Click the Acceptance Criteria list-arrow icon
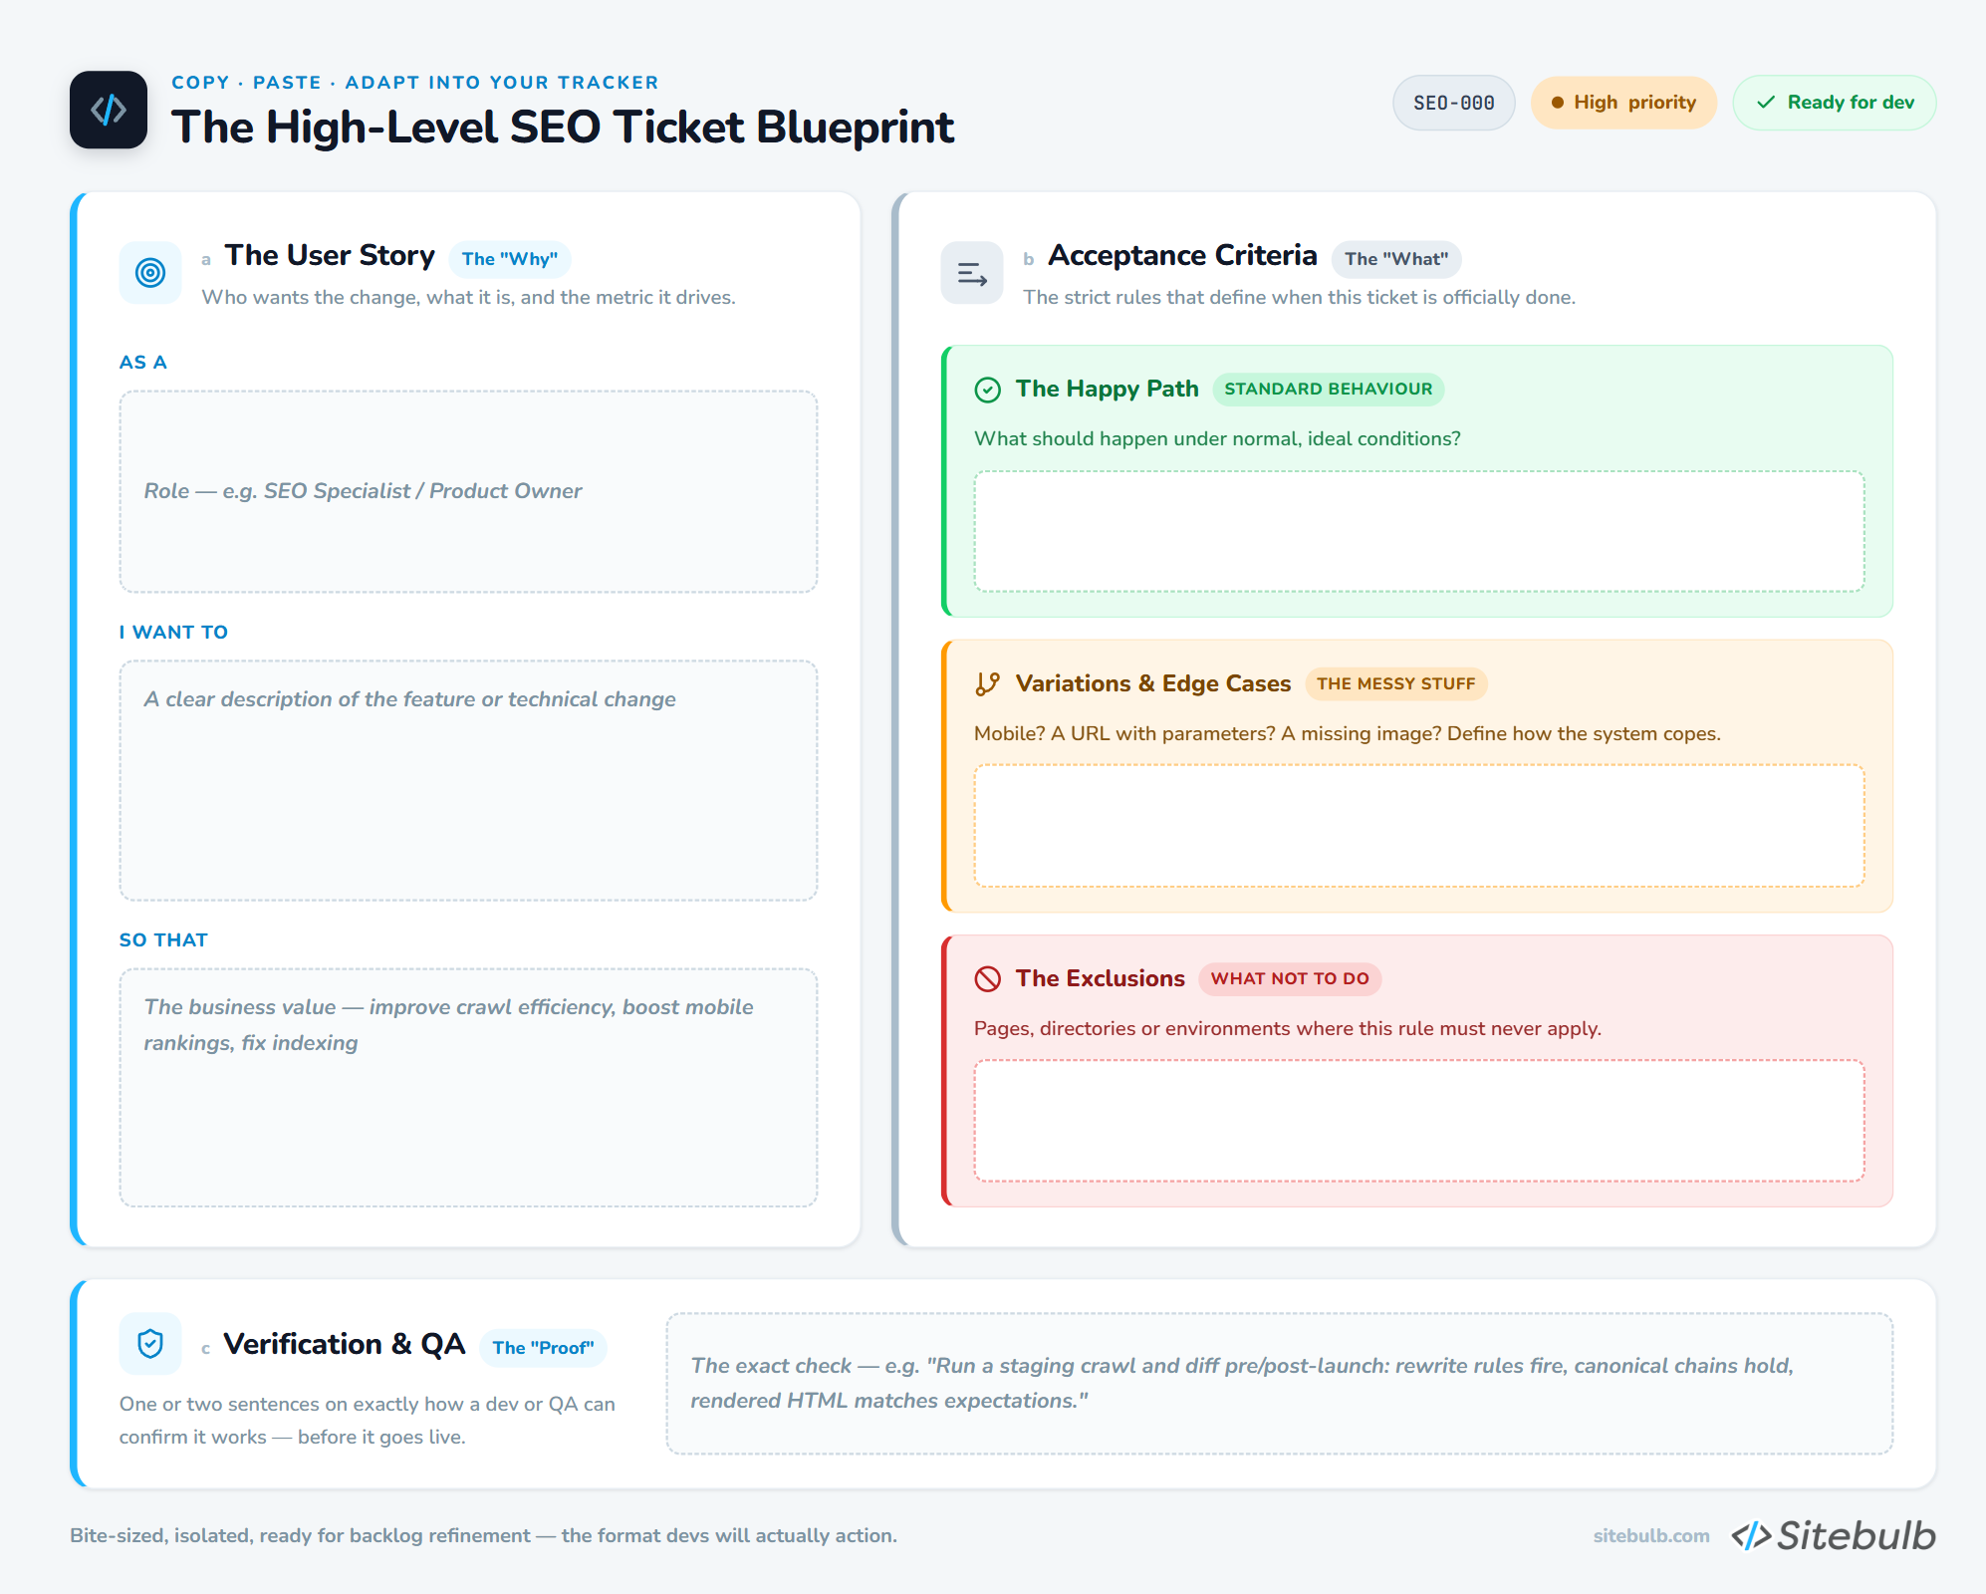 [972, 273]
